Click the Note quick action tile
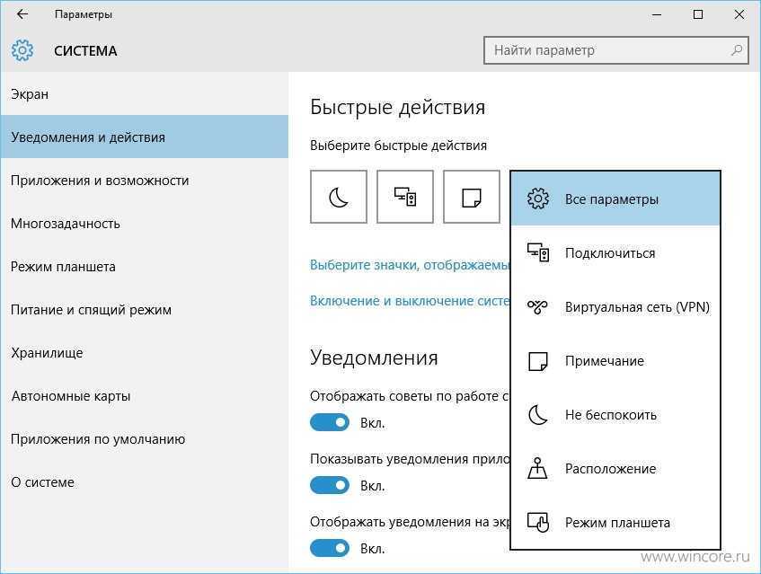761x574 pixels. coord(471,197)
